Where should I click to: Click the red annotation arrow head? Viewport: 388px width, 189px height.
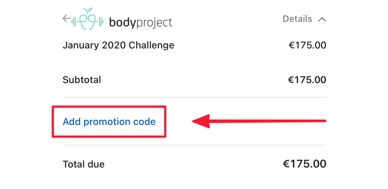(201, 121)
